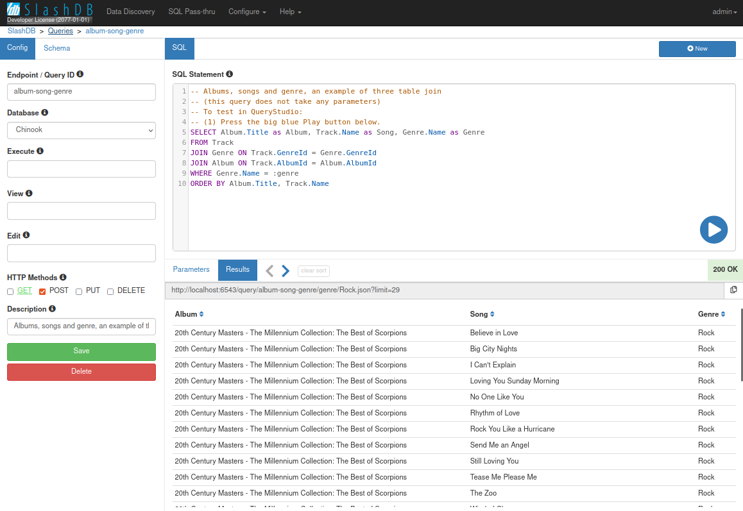This screenshot has height=511, width=743.
Task: Click the query URL text field
Action: pyautogui.click(x=445, y=290)
